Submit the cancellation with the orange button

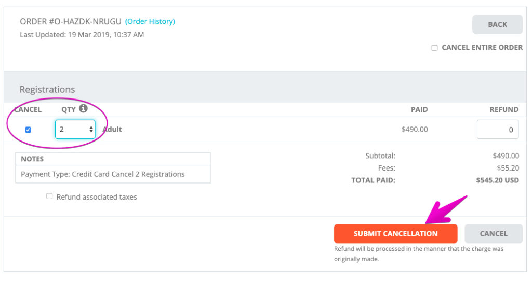395,234
